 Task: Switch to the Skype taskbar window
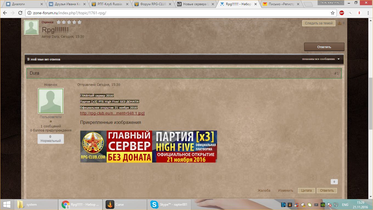[x=169, y=205]
